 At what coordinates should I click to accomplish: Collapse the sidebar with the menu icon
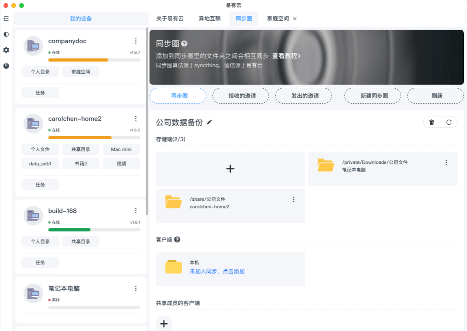pyautogui.click(x=6, y=19)
